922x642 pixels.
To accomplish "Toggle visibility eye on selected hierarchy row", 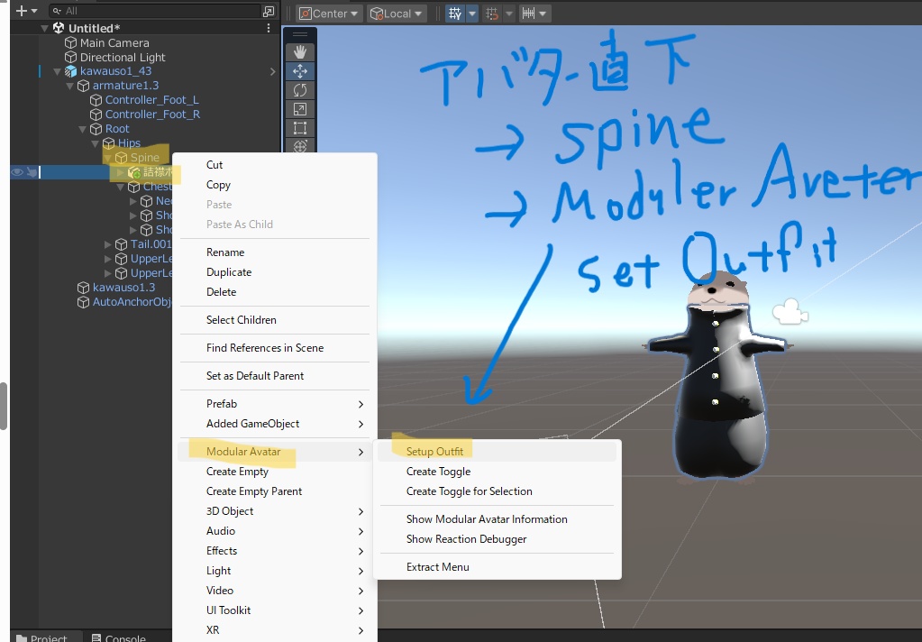I will tap(17, 172).
